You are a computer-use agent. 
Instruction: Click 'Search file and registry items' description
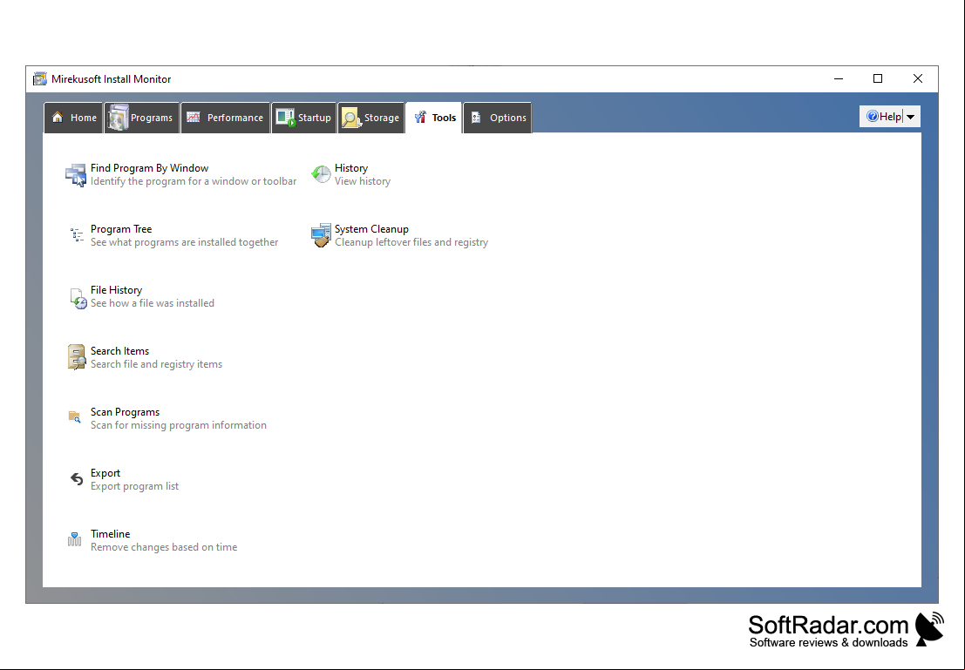(x=156, y=363)
